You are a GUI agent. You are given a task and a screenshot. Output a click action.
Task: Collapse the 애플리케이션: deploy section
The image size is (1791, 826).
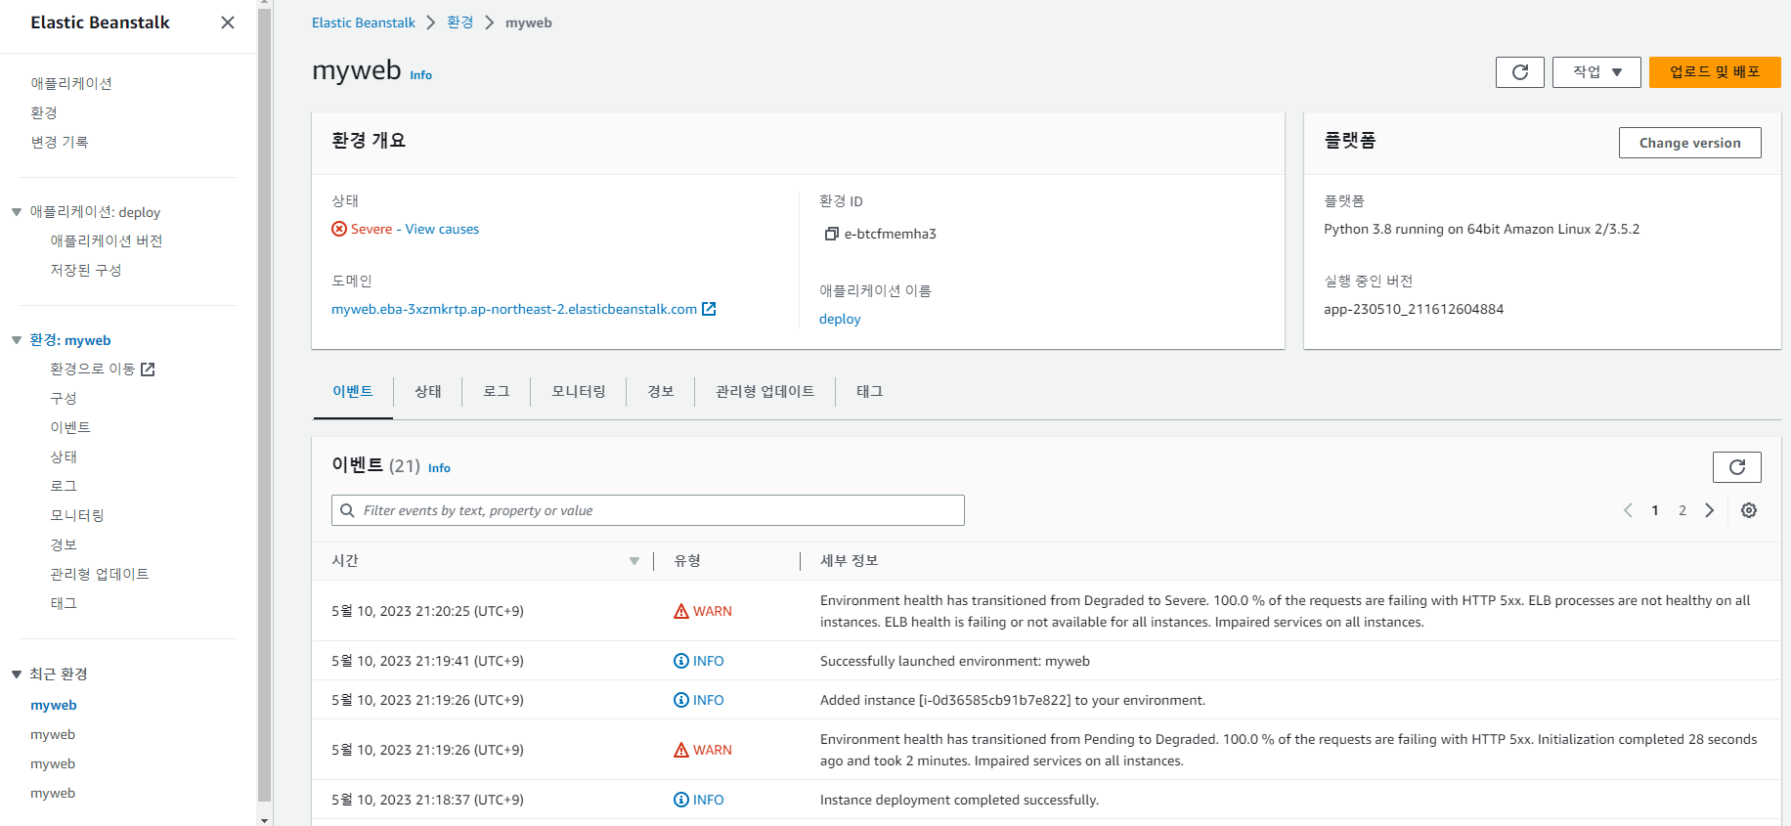[x=17, y=212]
